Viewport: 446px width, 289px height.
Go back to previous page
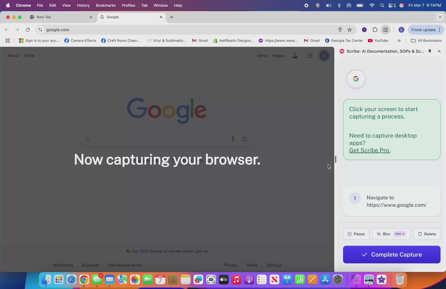point(7,30)
